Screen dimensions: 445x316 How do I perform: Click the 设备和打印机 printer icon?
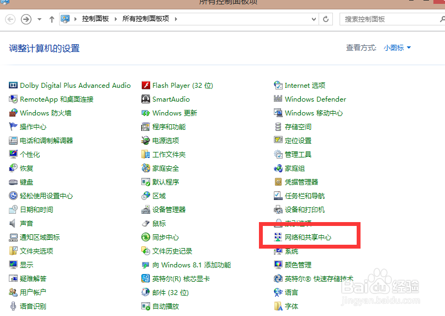tap(278, 209)
